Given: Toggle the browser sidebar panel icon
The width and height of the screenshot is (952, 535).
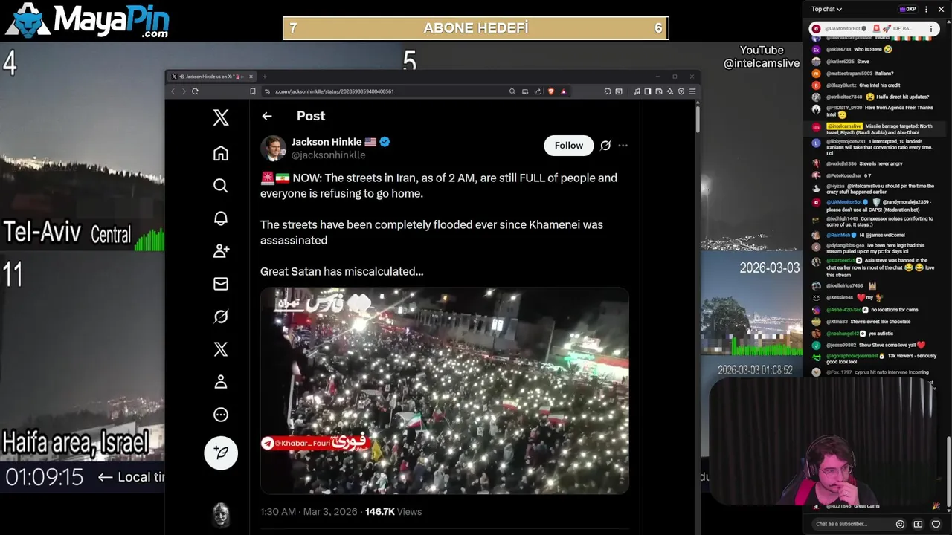Looking at the screenshot, I should 648,91.
